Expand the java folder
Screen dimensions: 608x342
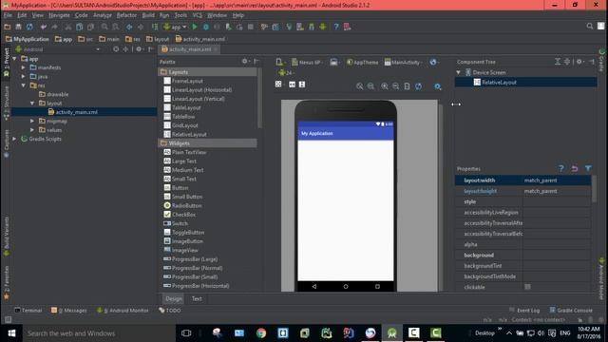(x=23, y=76)
